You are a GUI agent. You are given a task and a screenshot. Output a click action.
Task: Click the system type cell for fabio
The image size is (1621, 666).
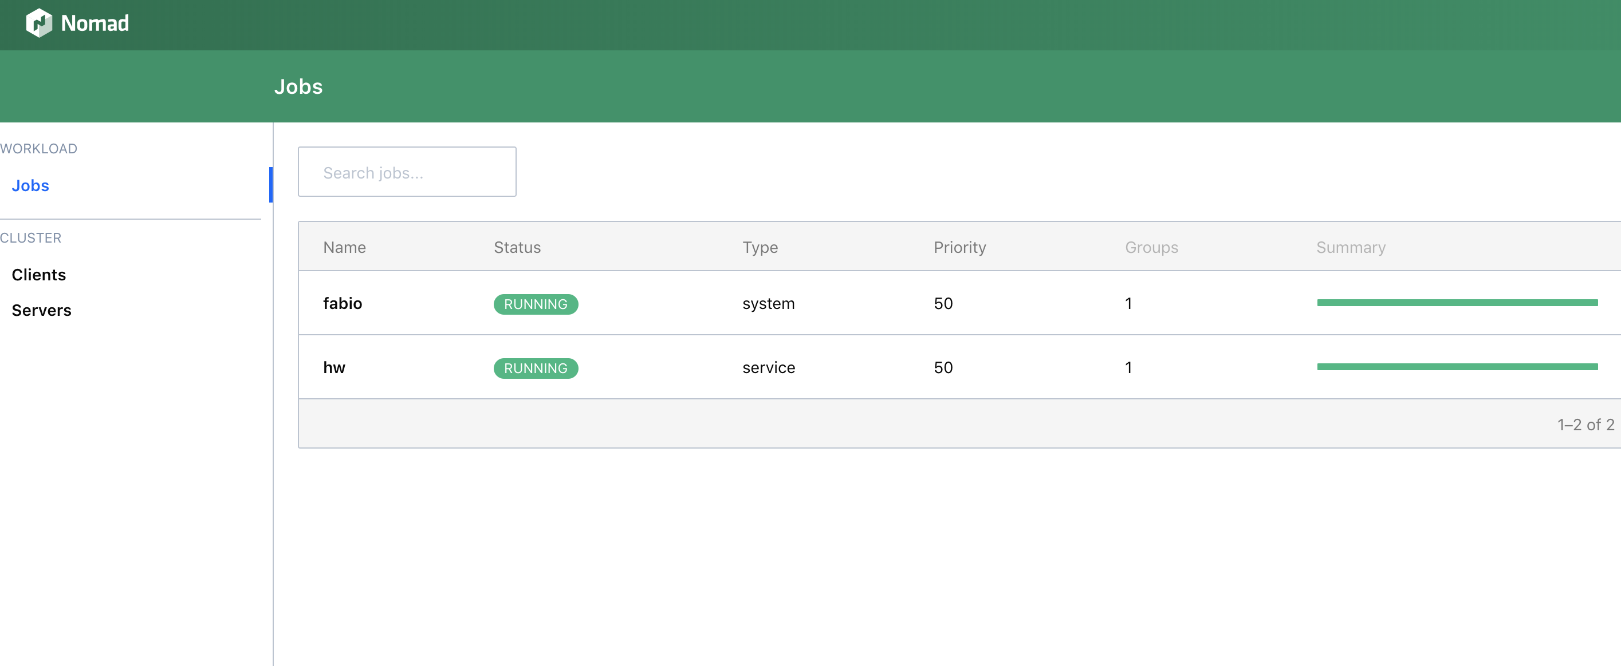coord(768,303)
